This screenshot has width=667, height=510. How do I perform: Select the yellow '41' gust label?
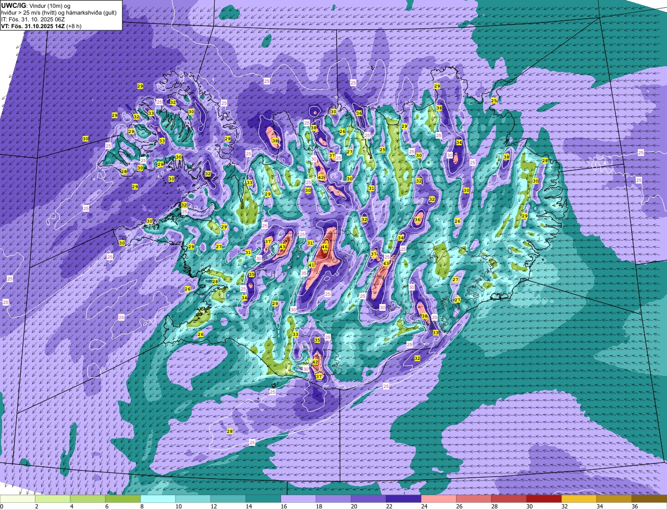(x=312, y=265)
